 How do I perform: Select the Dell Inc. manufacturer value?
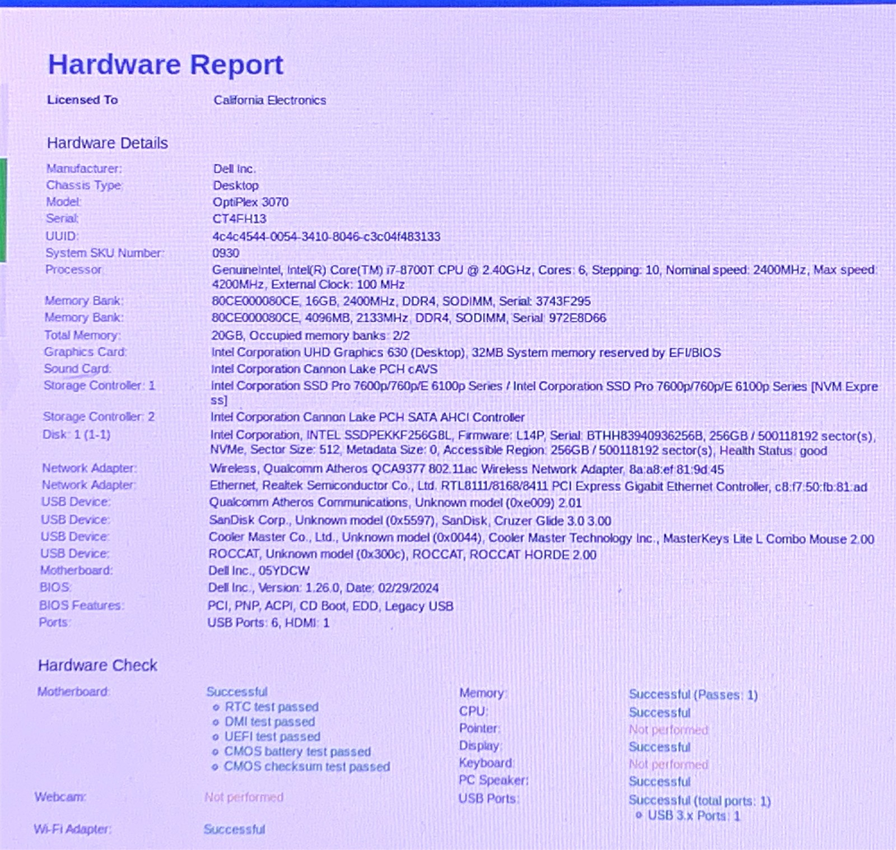[234, 169]
